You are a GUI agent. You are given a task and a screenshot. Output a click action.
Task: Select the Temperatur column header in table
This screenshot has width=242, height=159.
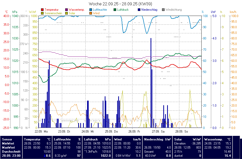coord(32,139)
